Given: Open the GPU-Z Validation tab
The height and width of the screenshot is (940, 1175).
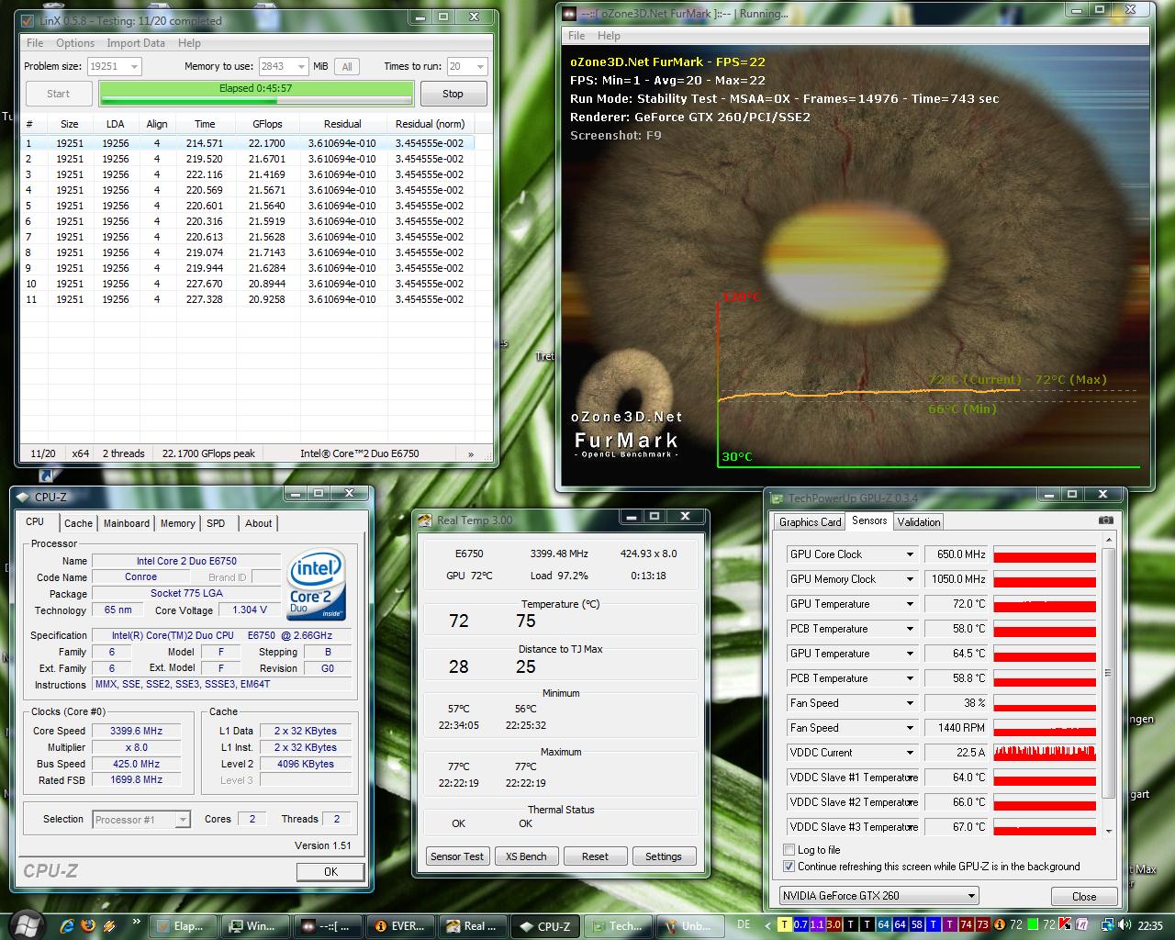Looking at the screenshot, I should click(x=919, y=522).
